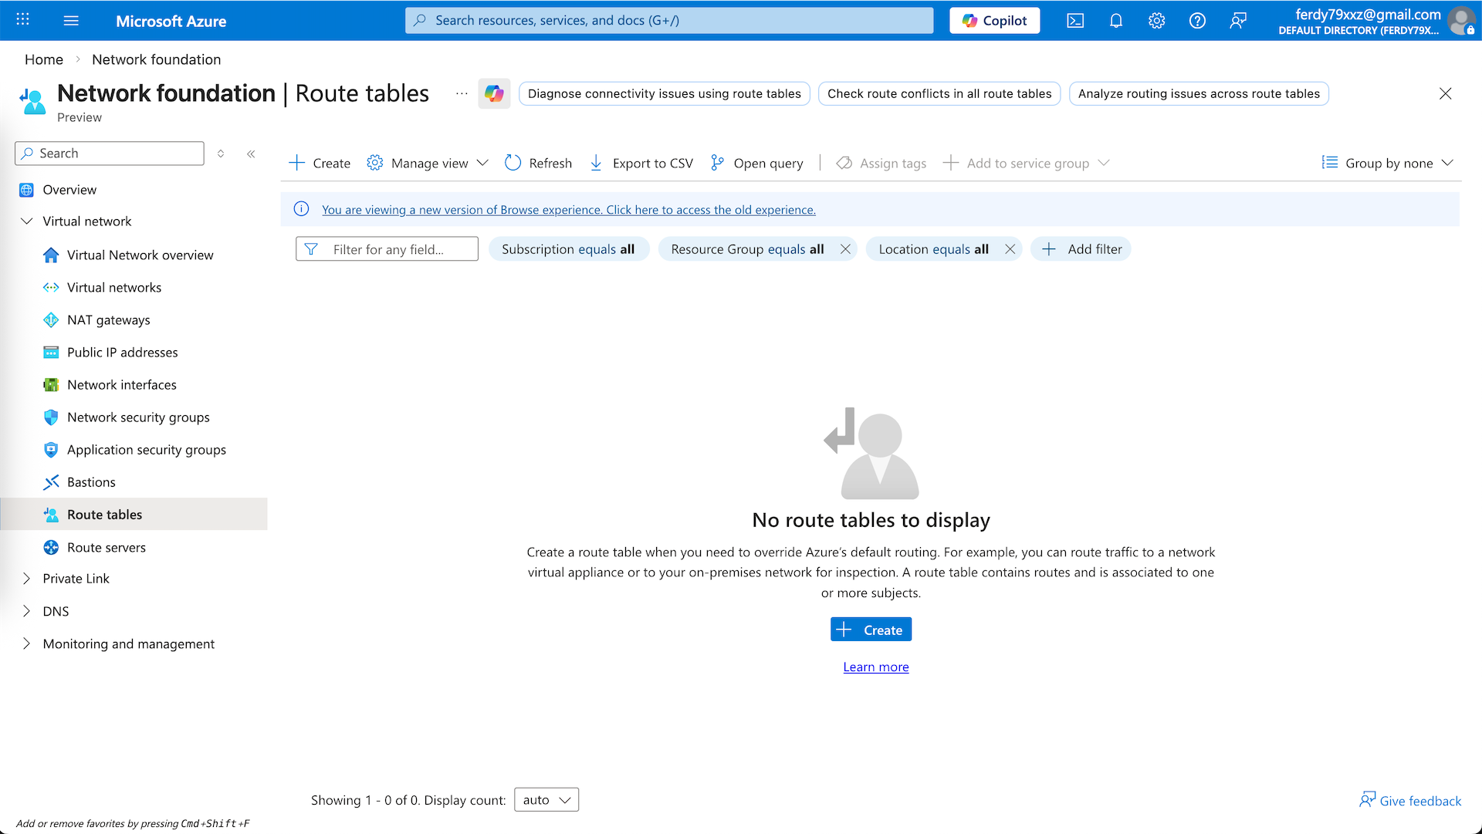
Task: Open the portal hamburger menu
Action: (71, 21)
